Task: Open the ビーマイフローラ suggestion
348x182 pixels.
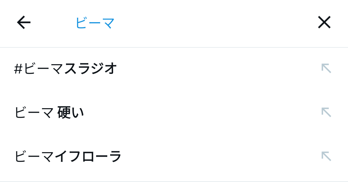Action: (x=68, y=156)
